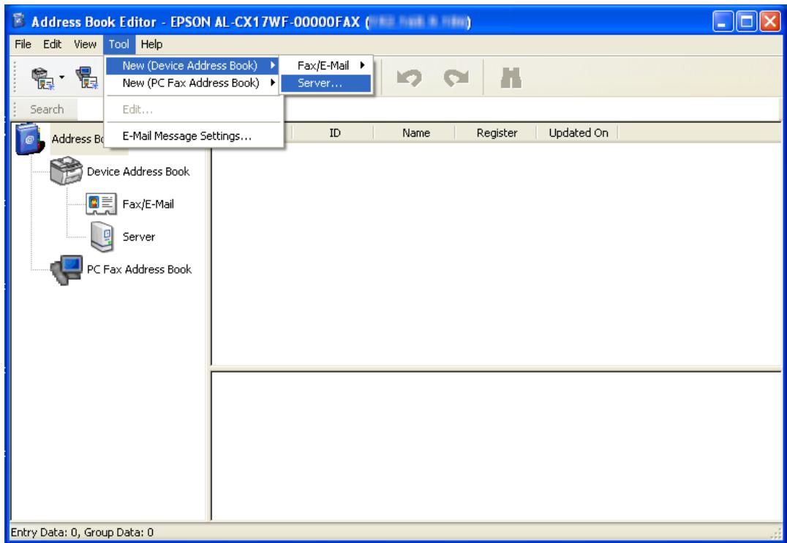Select Fax/E-Mail in the submenu
This screenshot has height=543, width=787.
tap(326, 65)
